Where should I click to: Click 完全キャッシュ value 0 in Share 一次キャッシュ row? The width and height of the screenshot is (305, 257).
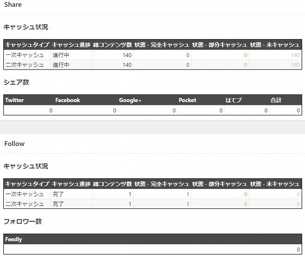click(188, 55)
